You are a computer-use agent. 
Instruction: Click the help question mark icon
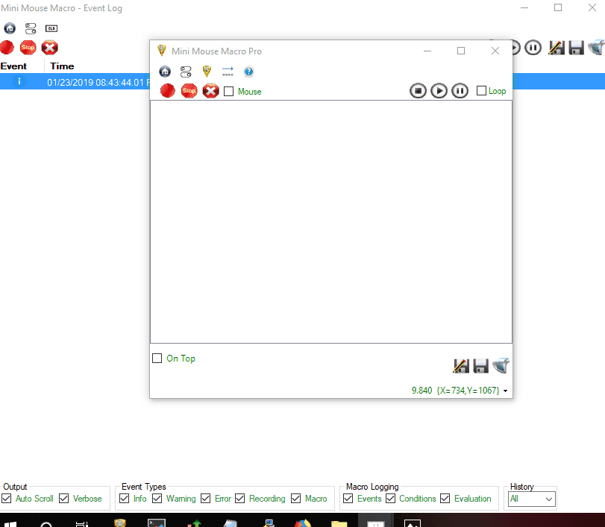[248, 72]
